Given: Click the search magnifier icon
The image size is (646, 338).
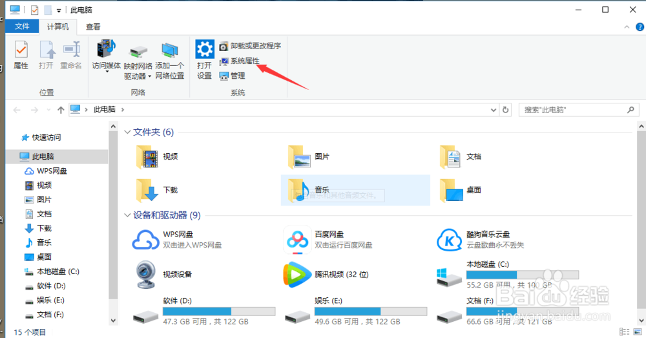Looking at the screenshot, I should (630, 110).
